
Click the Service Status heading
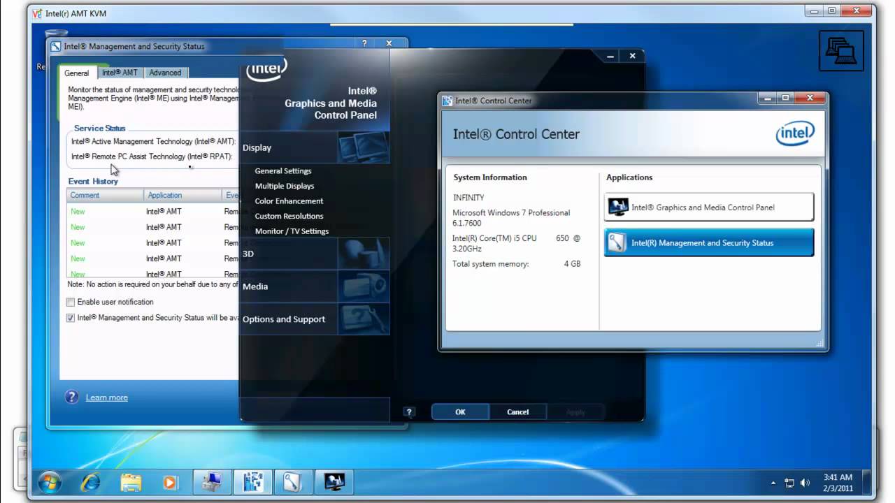click(x=100, y=129)
